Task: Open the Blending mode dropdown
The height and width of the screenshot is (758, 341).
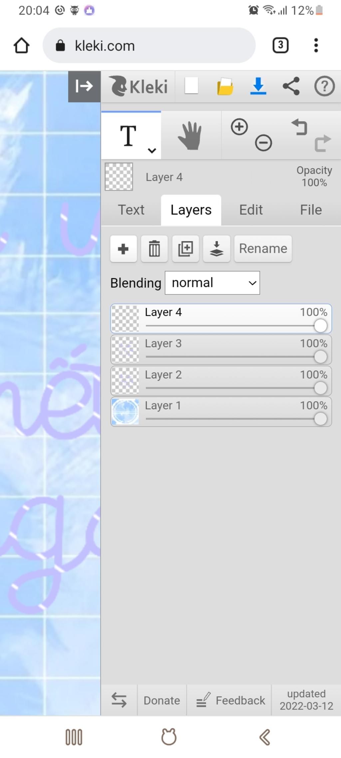Action: pos(212,283)
